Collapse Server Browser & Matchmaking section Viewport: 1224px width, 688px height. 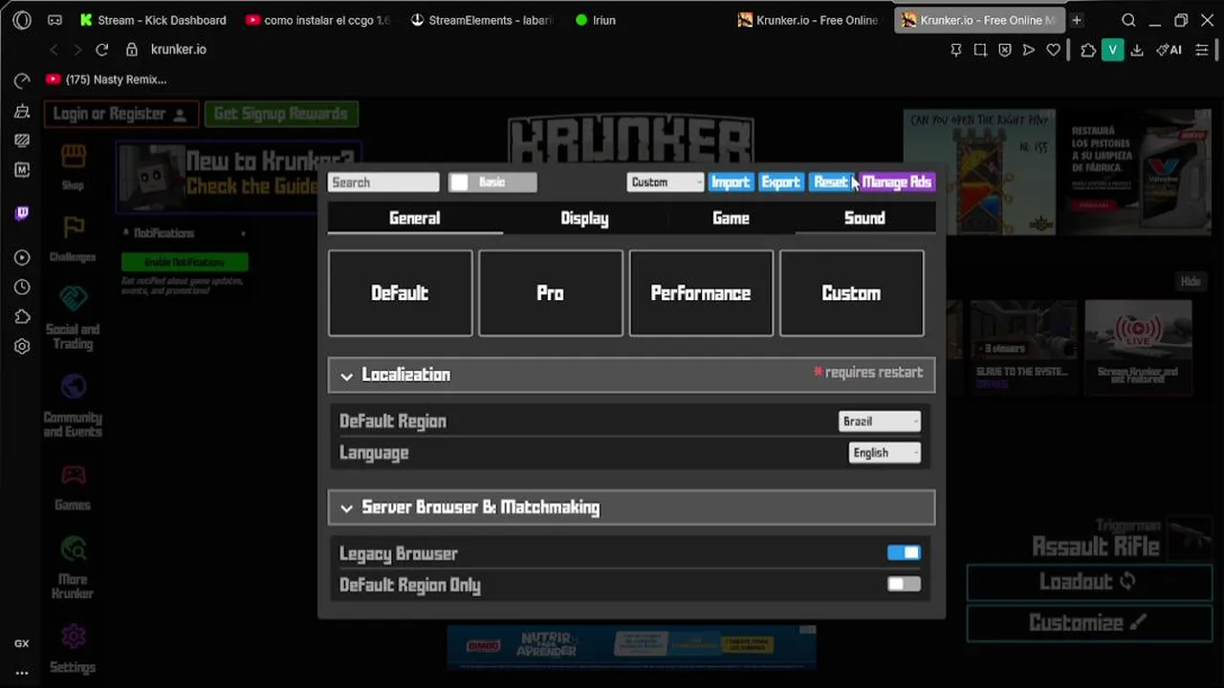(x=631, y=507)
